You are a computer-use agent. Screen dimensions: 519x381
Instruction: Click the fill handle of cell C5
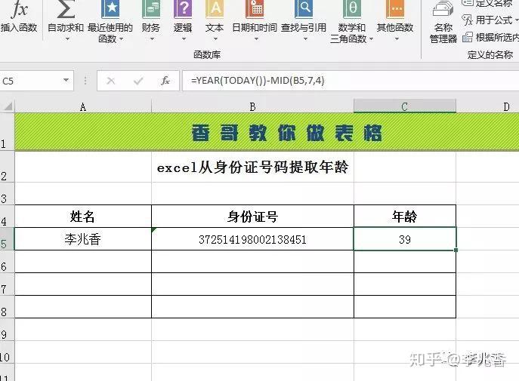tap(456, 250)
